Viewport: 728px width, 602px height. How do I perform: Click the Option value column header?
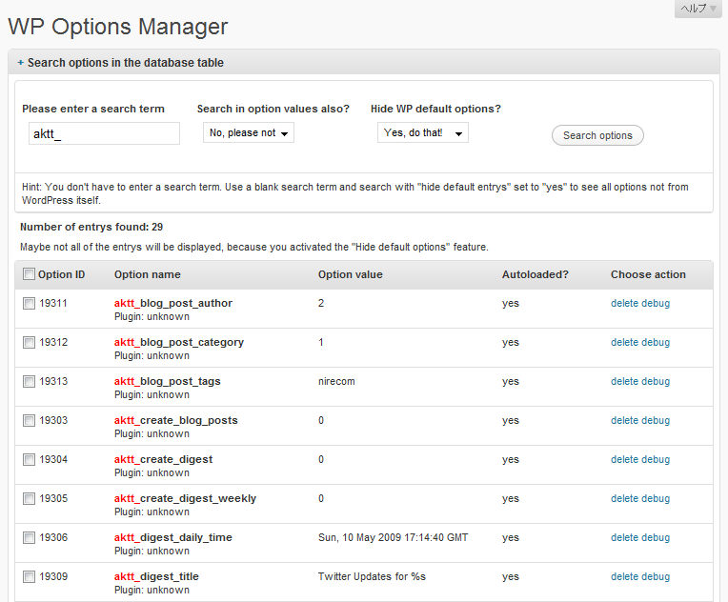point(350,274)
